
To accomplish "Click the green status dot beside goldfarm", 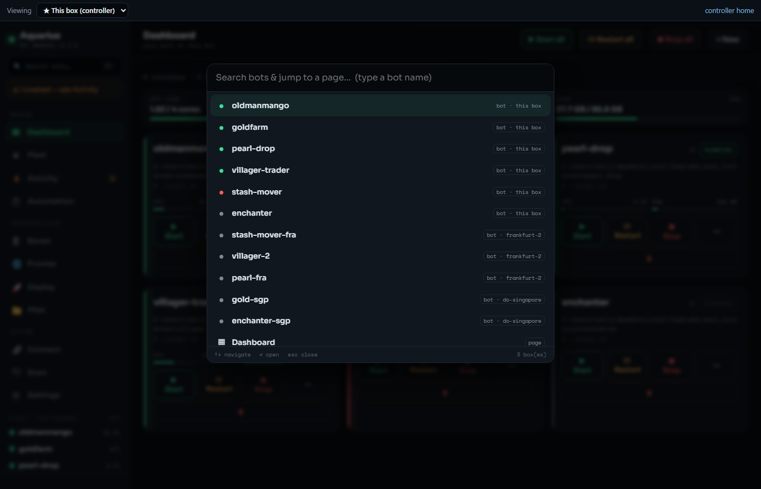I will (221, 128).
